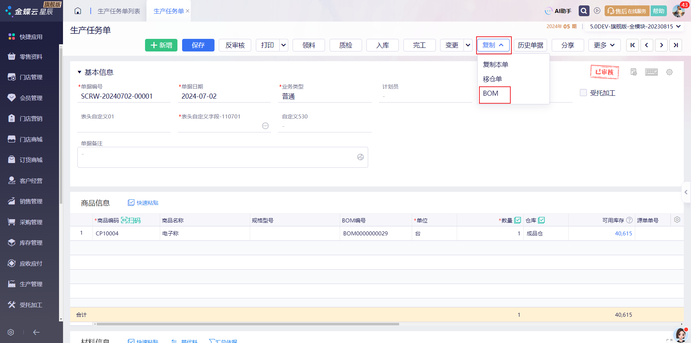Toggle the 受托加工 checkbox
This screenshot has width=691, height=343.
[583, 92]
